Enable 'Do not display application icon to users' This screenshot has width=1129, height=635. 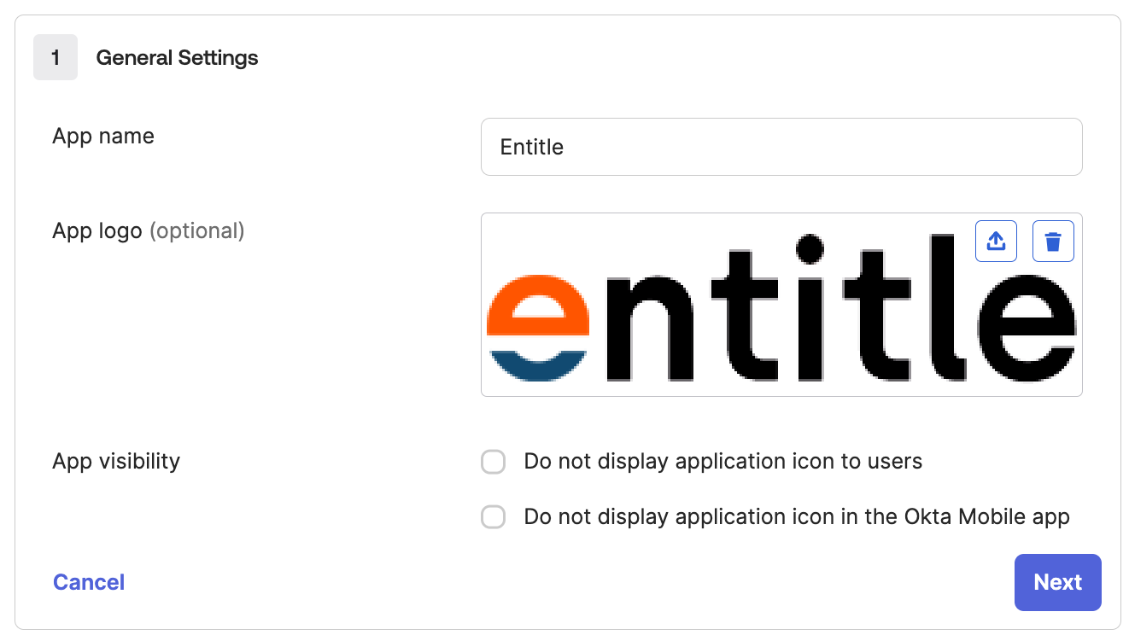pos(494,462)
